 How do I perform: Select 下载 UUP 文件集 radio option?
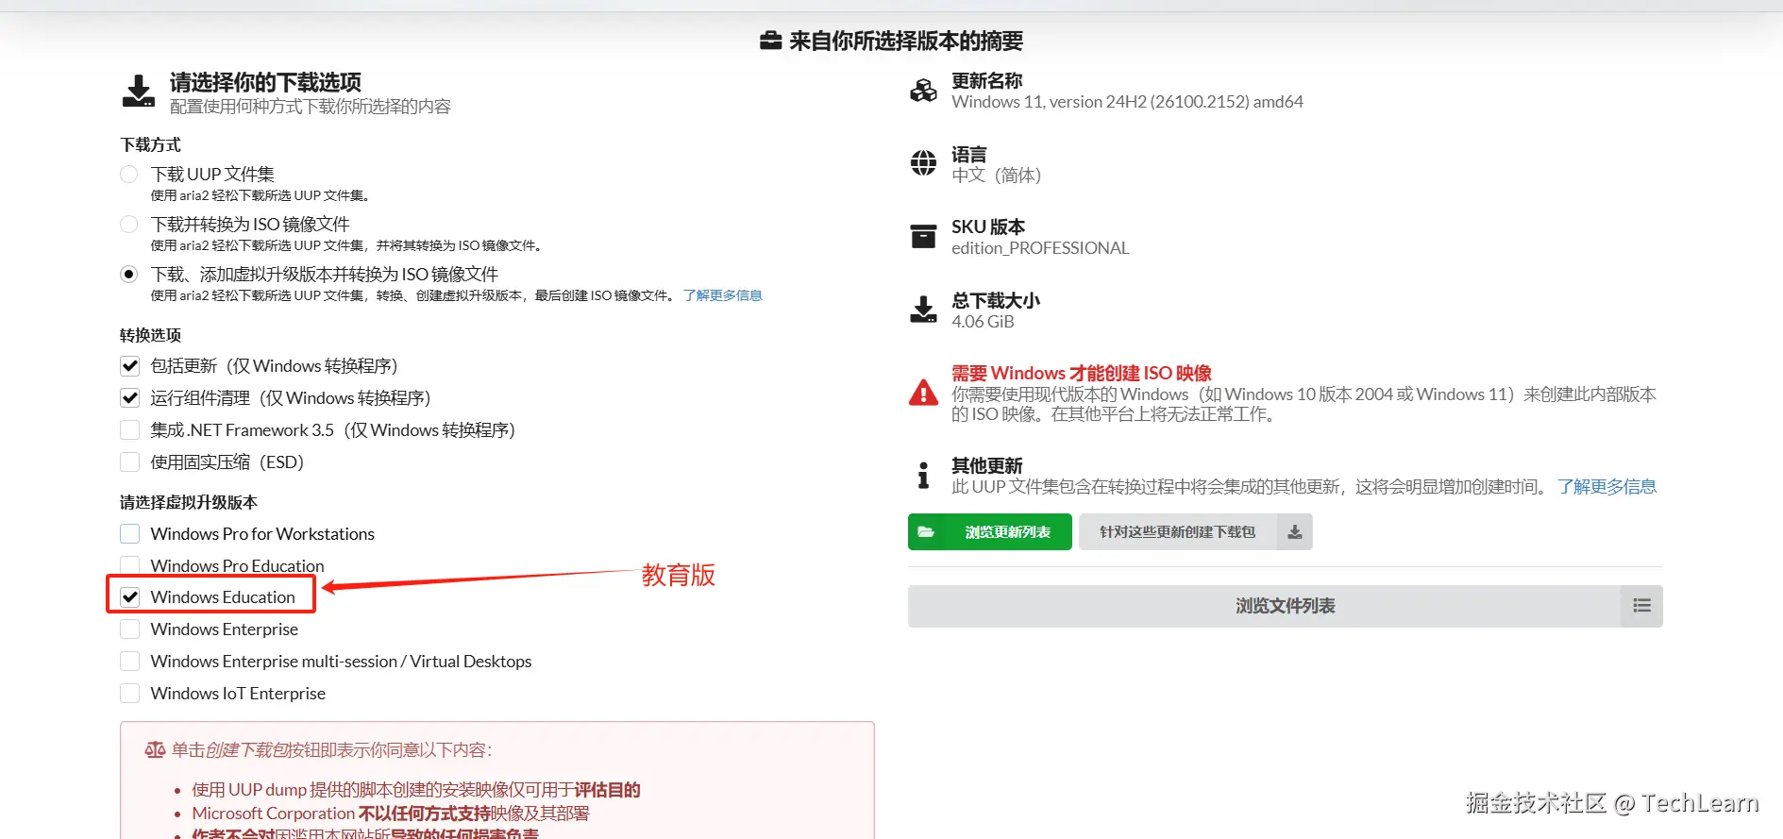(129, 175)
